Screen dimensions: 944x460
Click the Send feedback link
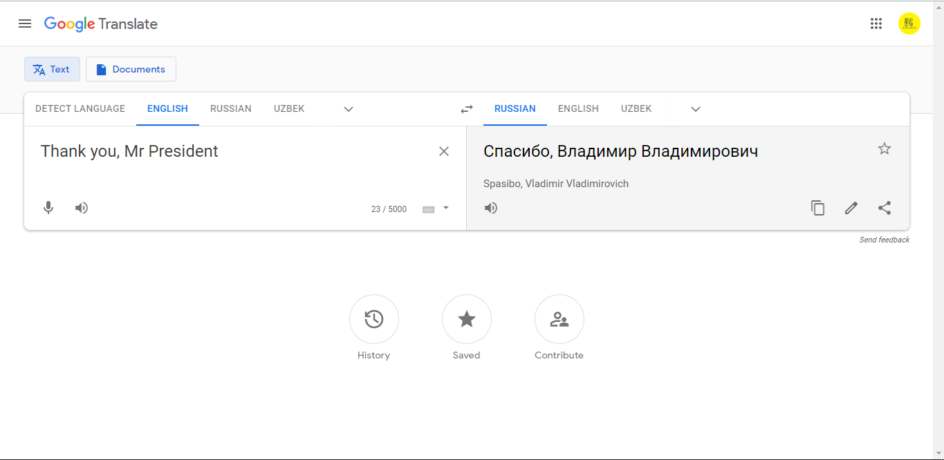[885, 240]
